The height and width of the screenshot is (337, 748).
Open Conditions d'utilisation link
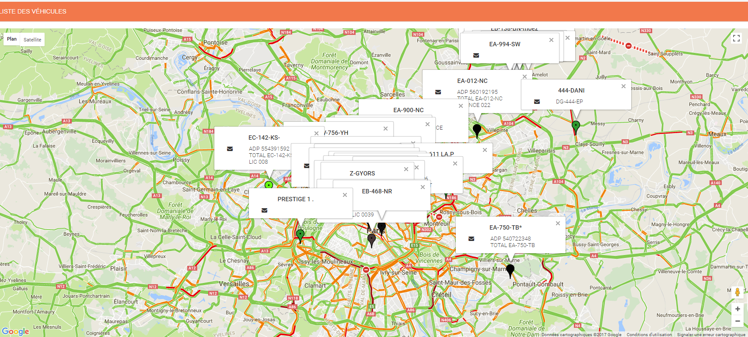[649, 335]
